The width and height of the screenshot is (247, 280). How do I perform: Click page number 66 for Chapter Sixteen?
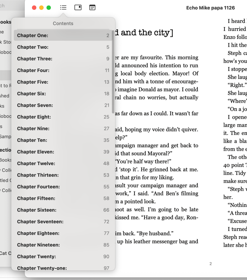(x=106, y=210)
